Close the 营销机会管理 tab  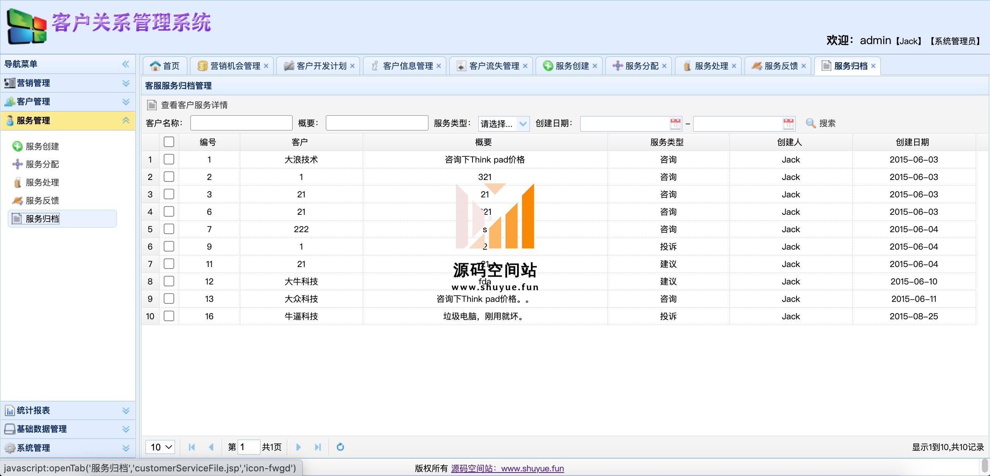click(x=266, y=66)
